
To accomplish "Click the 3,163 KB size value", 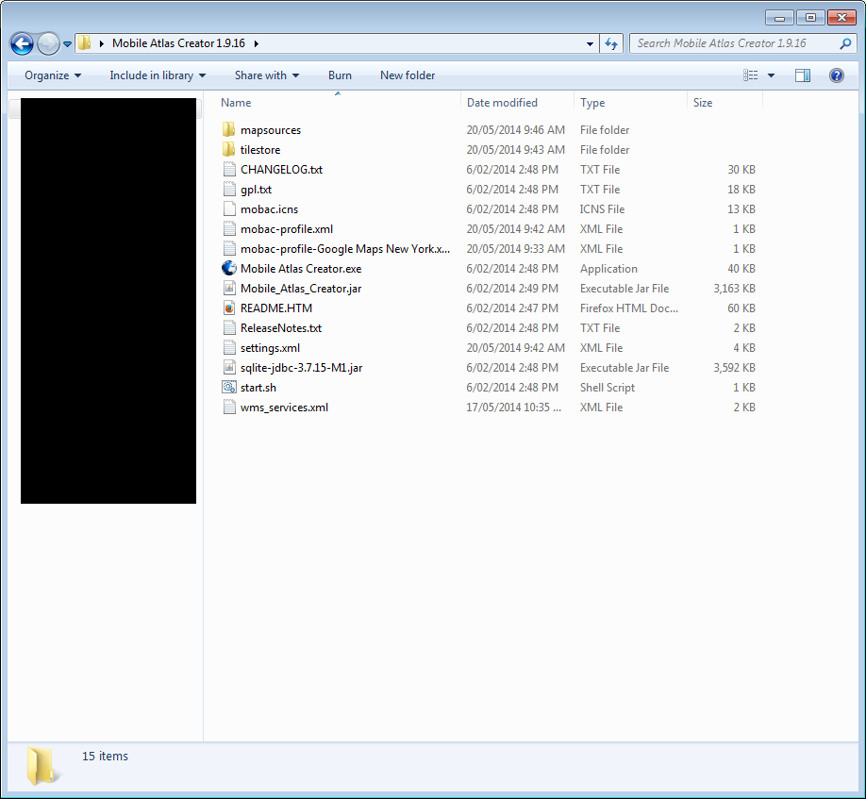I will [734, 289].
